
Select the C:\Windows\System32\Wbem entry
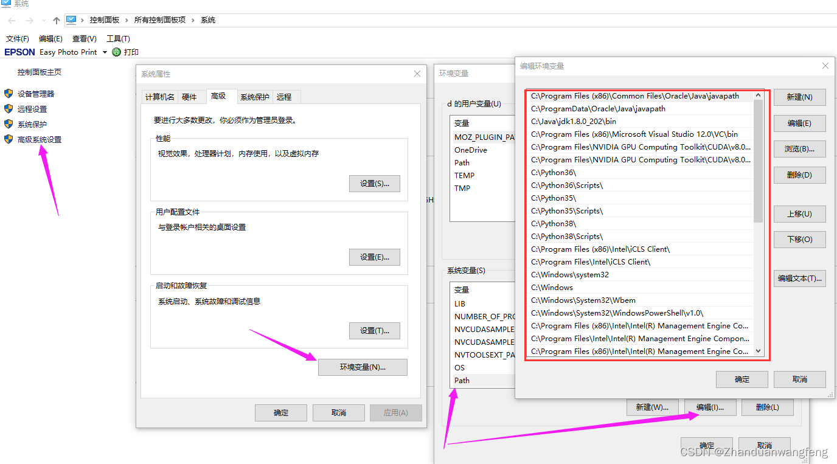coord(641,300)
